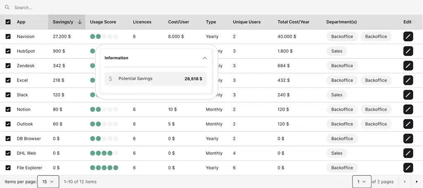Open edit for the Slack row

408,95
